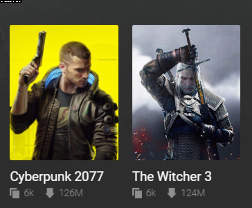Select the Cyberpunk 2077 game title
Screen dimensions: 252x208
pyautogui.click(x=57, y=177)
